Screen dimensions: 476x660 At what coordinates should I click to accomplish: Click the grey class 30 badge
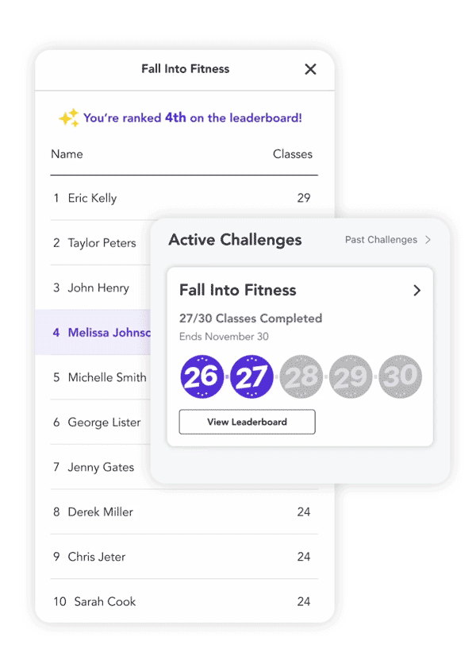point(400,376)
